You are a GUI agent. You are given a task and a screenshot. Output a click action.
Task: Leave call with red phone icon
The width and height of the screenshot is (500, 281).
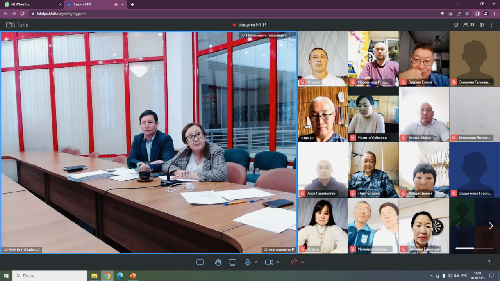293,262
